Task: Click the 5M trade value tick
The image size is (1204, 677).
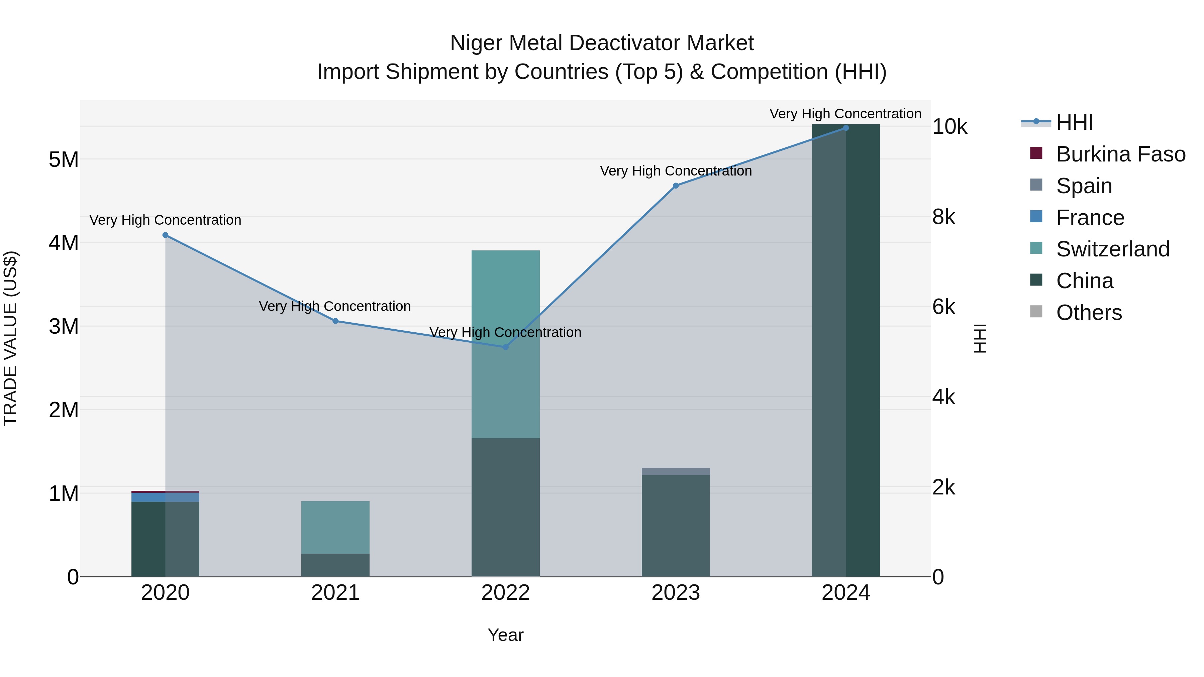Action: tap(64, 159)
